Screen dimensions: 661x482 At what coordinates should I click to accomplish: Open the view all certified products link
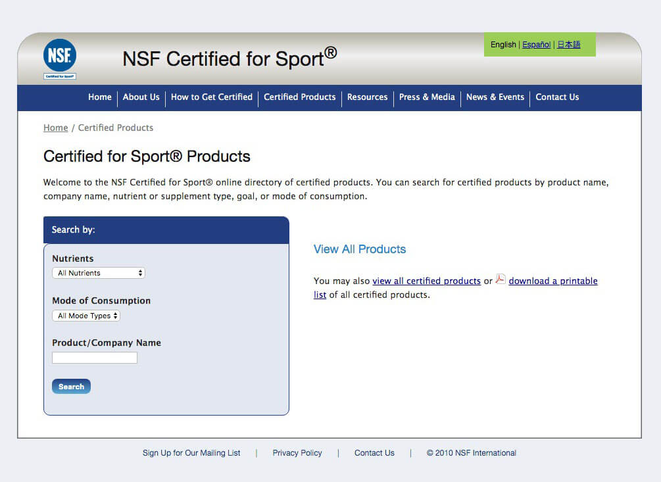(x=427, y=281)
